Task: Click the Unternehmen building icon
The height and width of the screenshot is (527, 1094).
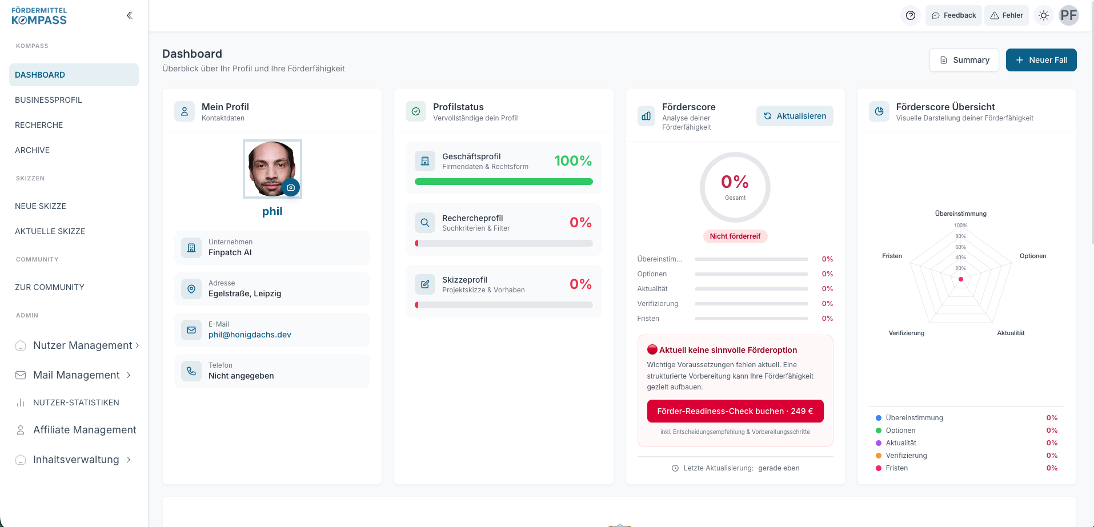Action: coord(191,248)
